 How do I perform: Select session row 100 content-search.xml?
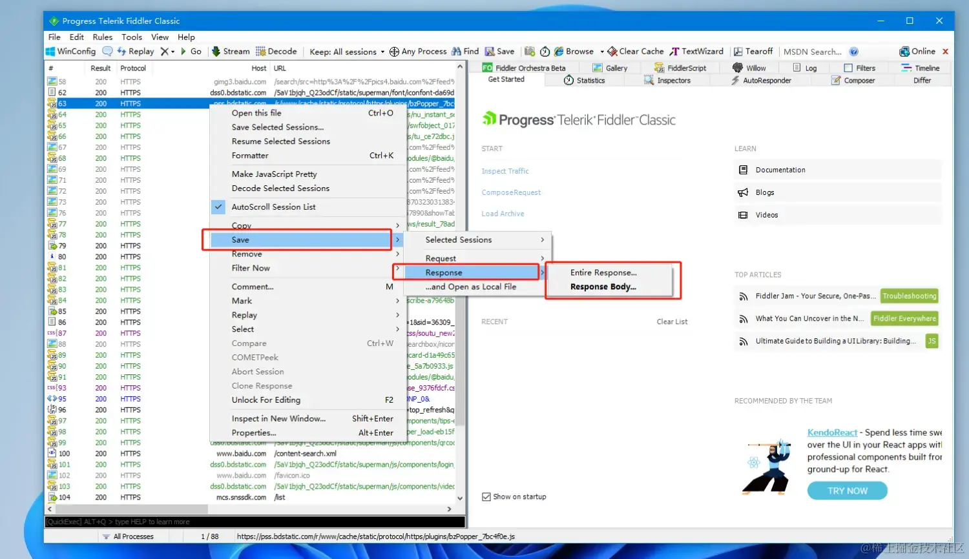[251, 454]
